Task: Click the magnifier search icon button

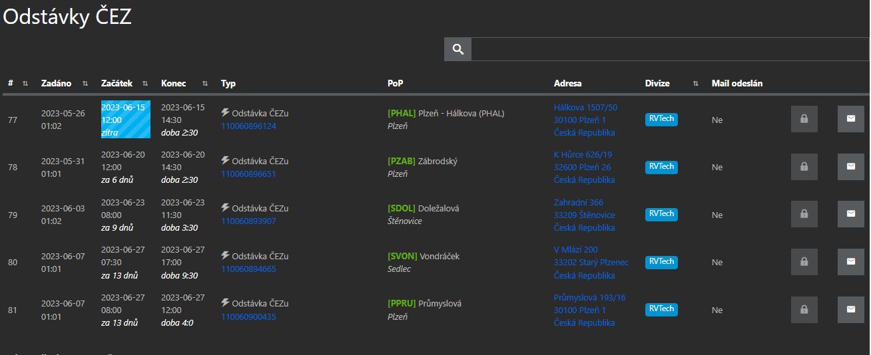Action: click(x=457, y=49)
